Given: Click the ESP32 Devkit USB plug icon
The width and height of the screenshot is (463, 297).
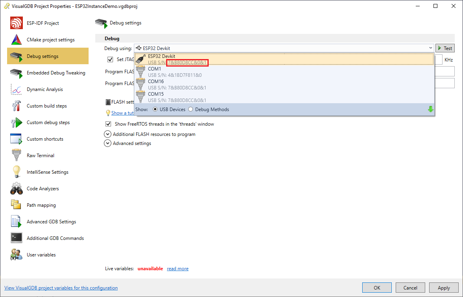Looking at the screenshot, I should [141, 59].
